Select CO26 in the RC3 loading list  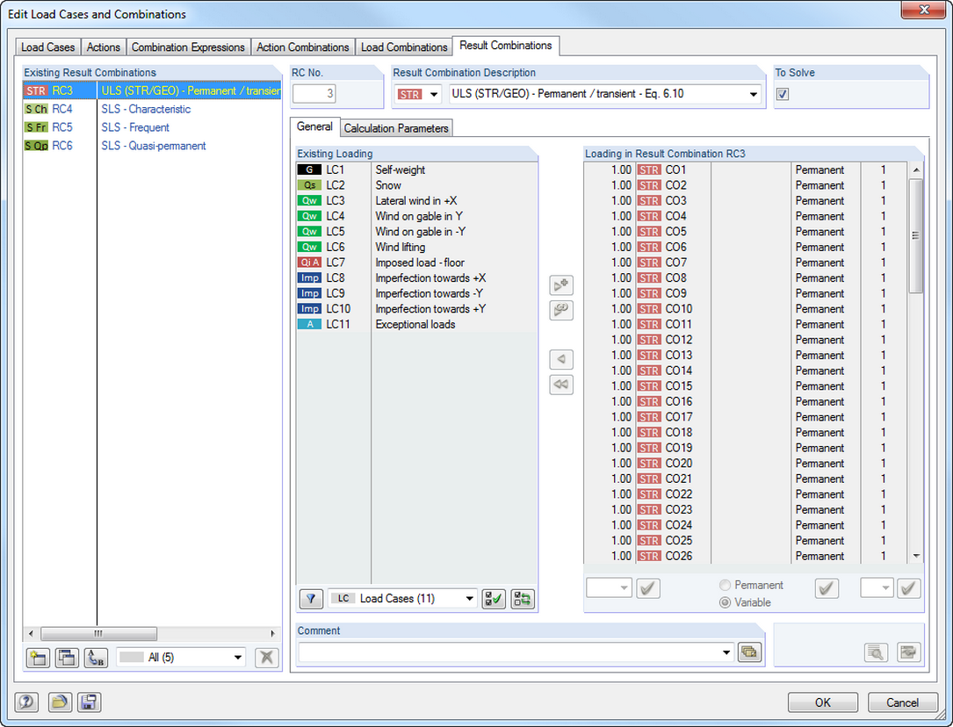tap(745, 557)
